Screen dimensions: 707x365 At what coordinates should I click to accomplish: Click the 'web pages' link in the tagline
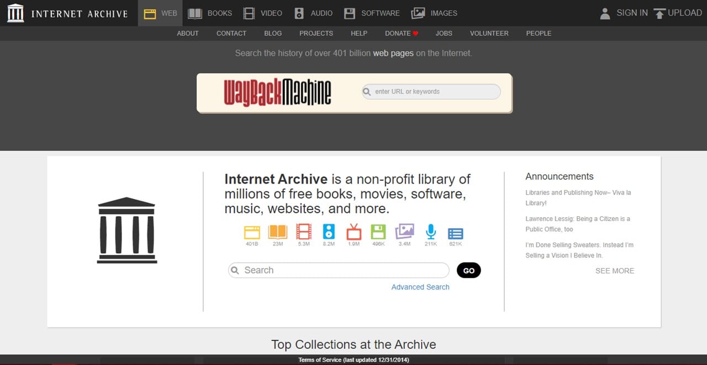coord(393,53)
